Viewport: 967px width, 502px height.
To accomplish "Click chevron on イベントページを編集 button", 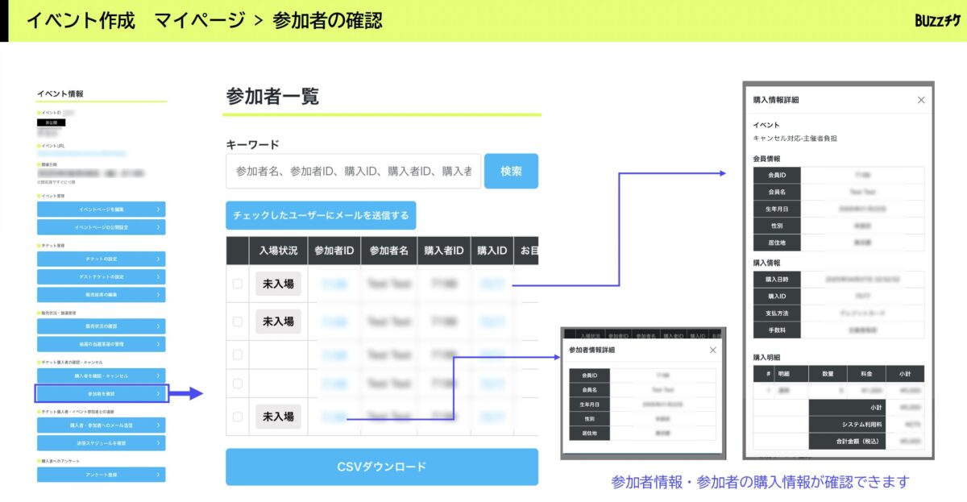I will click(158, 210).
